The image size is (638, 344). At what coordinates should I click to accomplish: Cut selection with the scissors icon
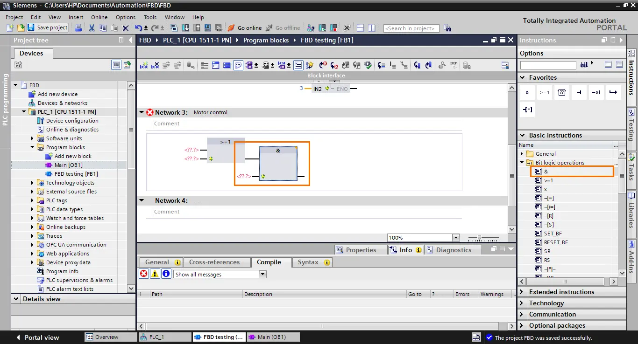click(92, 28)
